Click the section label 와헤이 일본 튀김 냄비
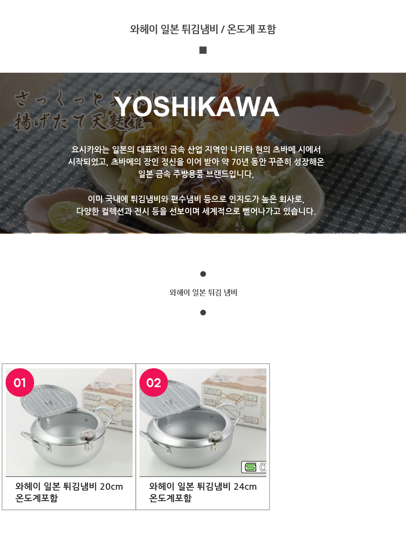Image resolution: width=406 pixels, height=549 pixels. [203, 293]
